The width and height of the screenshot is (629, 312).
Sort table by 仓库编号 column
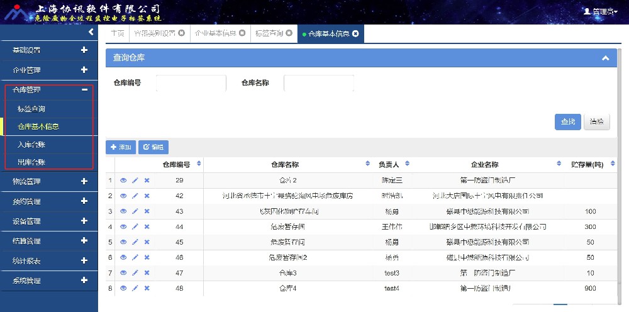coord(199,164)
